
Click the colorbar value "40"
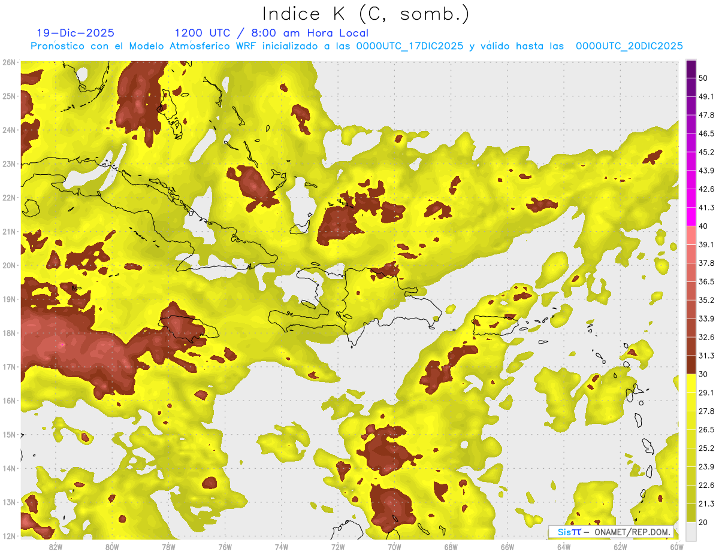pos(704,226)
